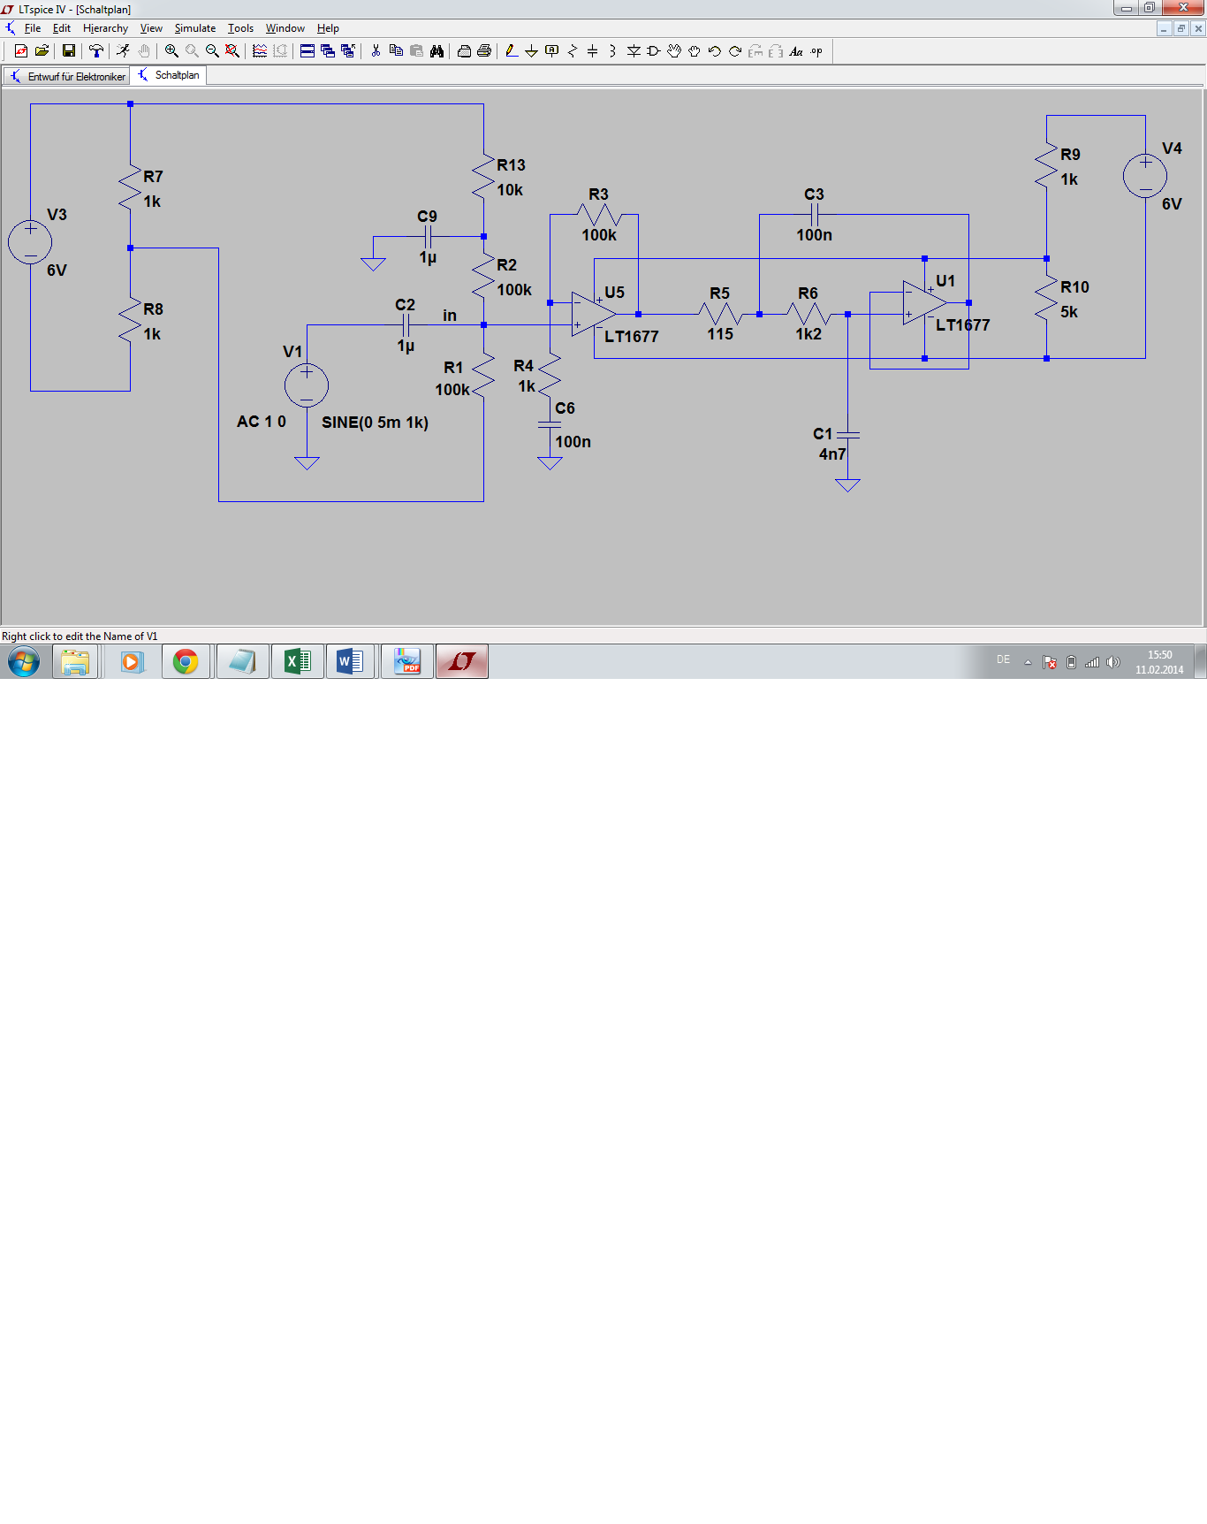This screenshot has width=1207, height=1524.
Task: Cascade the open windows
Action: (328, 51)
